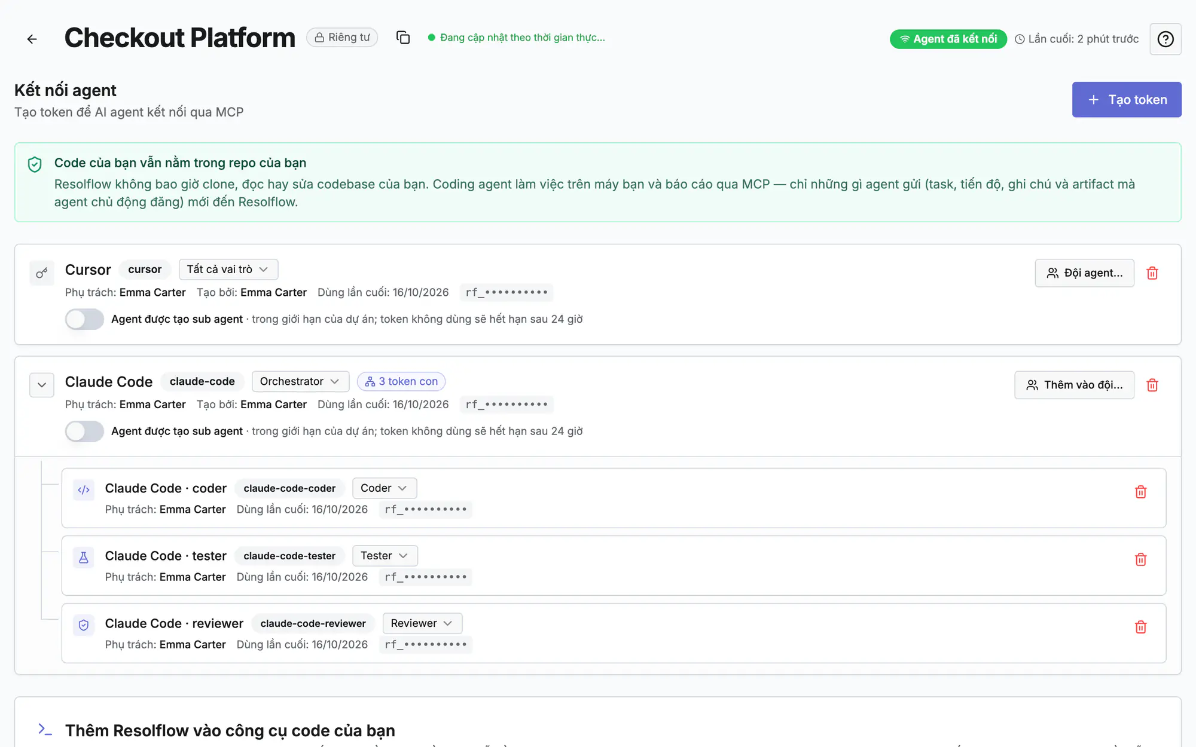The height and width of the screenshot is (747, 1196).
Task: Click Thêm vào đội button
Action: click(x=1074, y=385)
